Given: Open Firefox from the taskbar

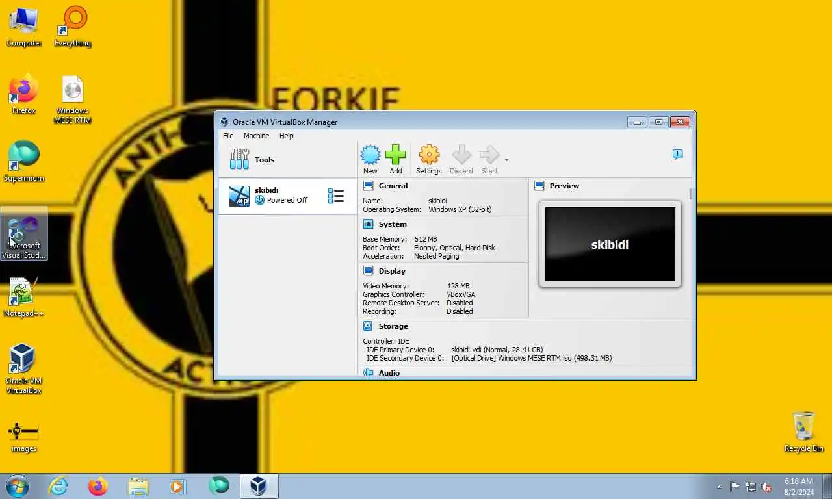Looking at the screenshot, I should point(98,486).
